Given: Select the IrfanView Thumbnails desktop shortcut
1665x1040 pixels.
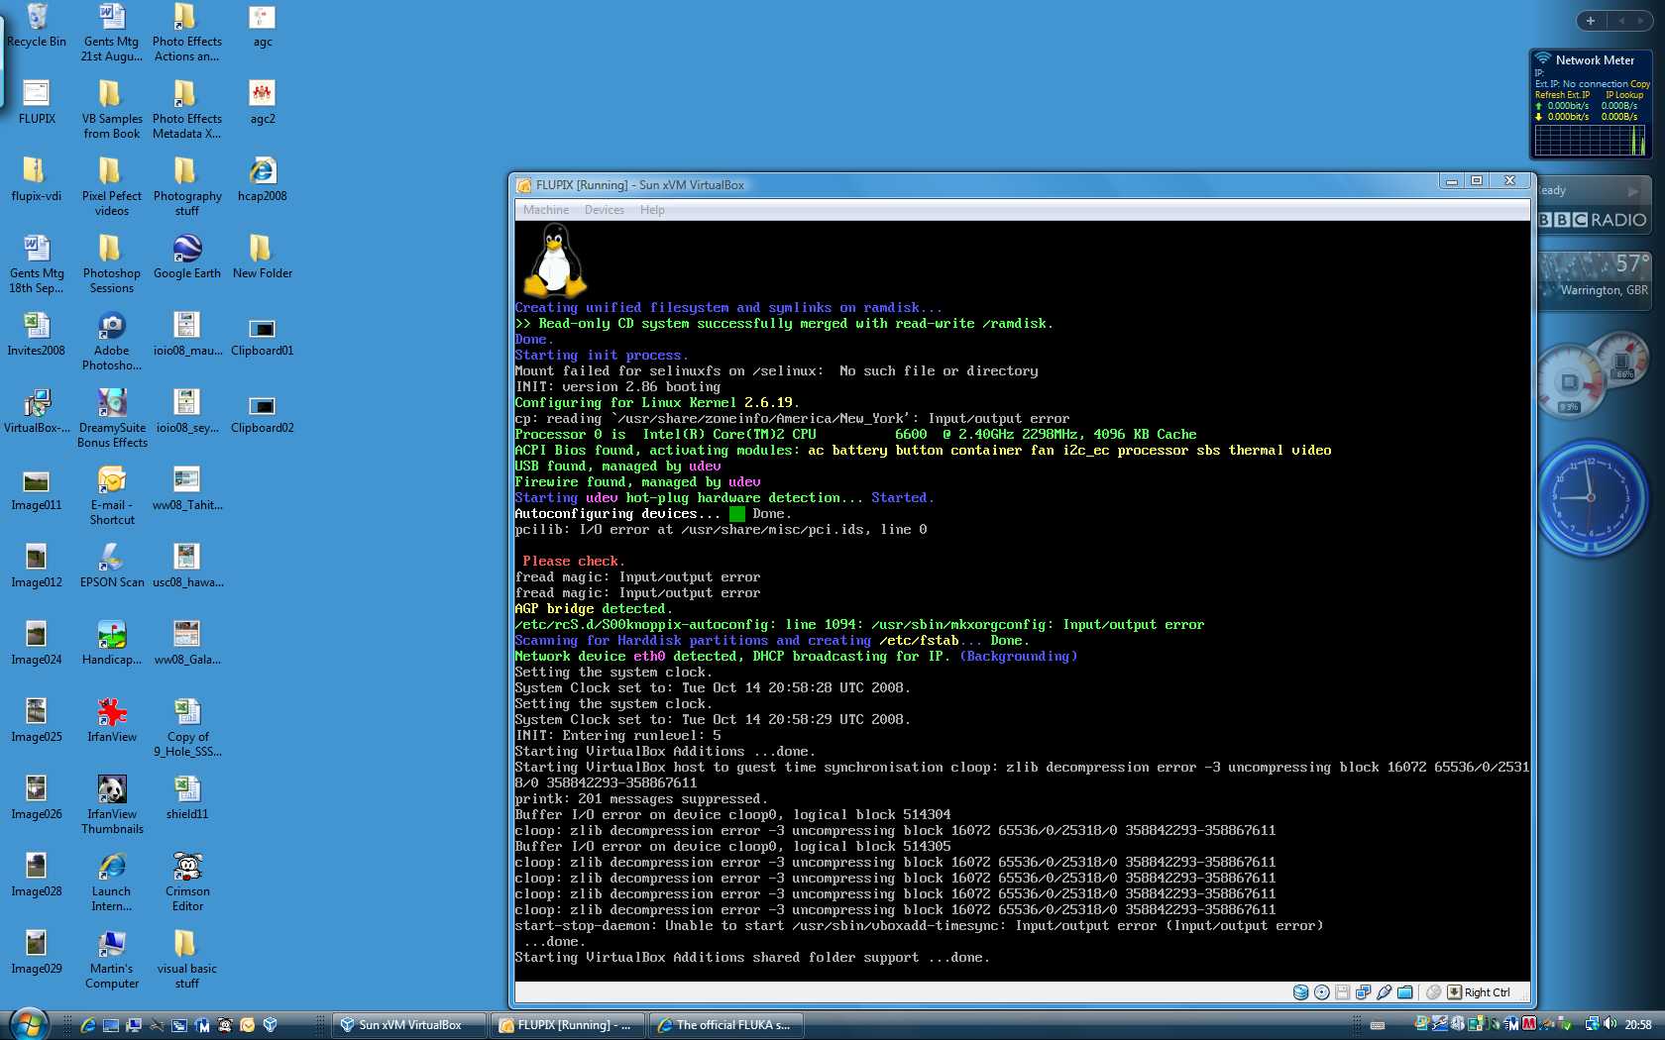Looking at the screenshot, I should point(112,805).
